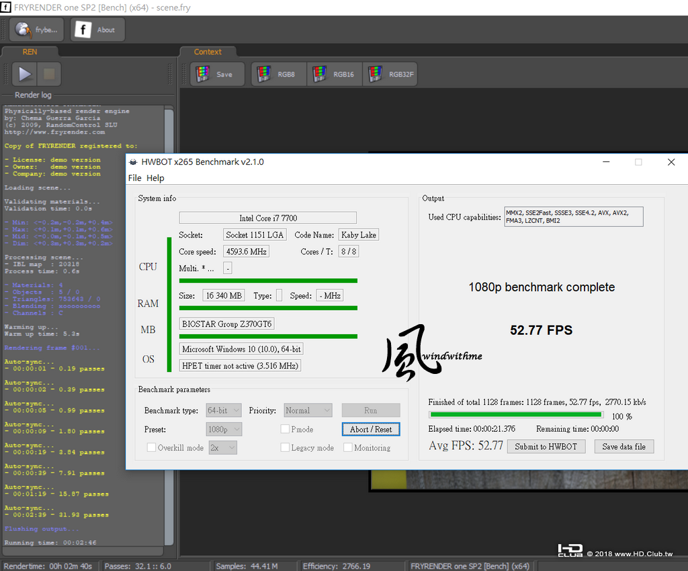
Task: Start rendering with the play button
Action: (x=25, y=74)
